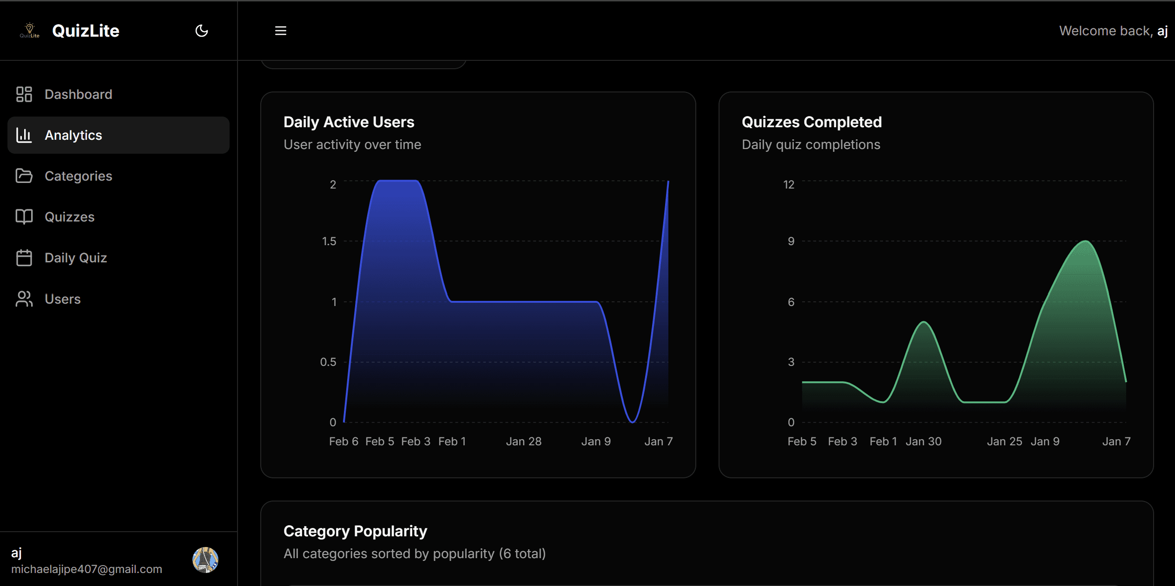Click the QuizLite brand title
Image resolution: width=1175 pixels, height=586 pixels.
click(86, 31)
